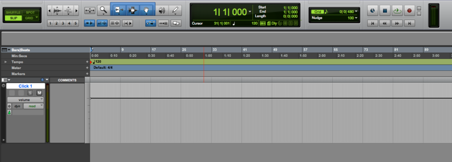Click the Record transport button

[409, 11]
